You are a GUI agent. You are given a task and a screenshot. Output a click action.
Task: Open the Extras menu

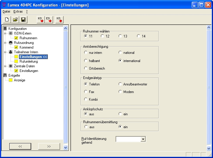[x=18, y=12]
